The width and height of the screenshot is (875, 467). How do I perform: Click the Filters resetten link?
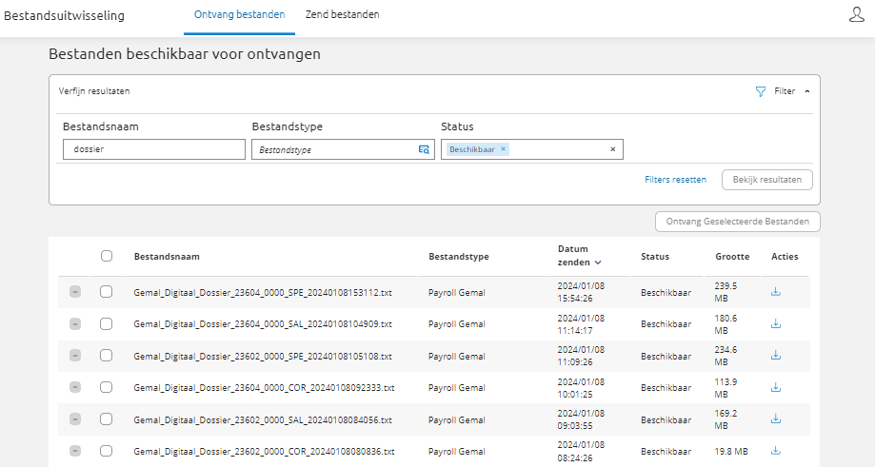coord(675,179)
